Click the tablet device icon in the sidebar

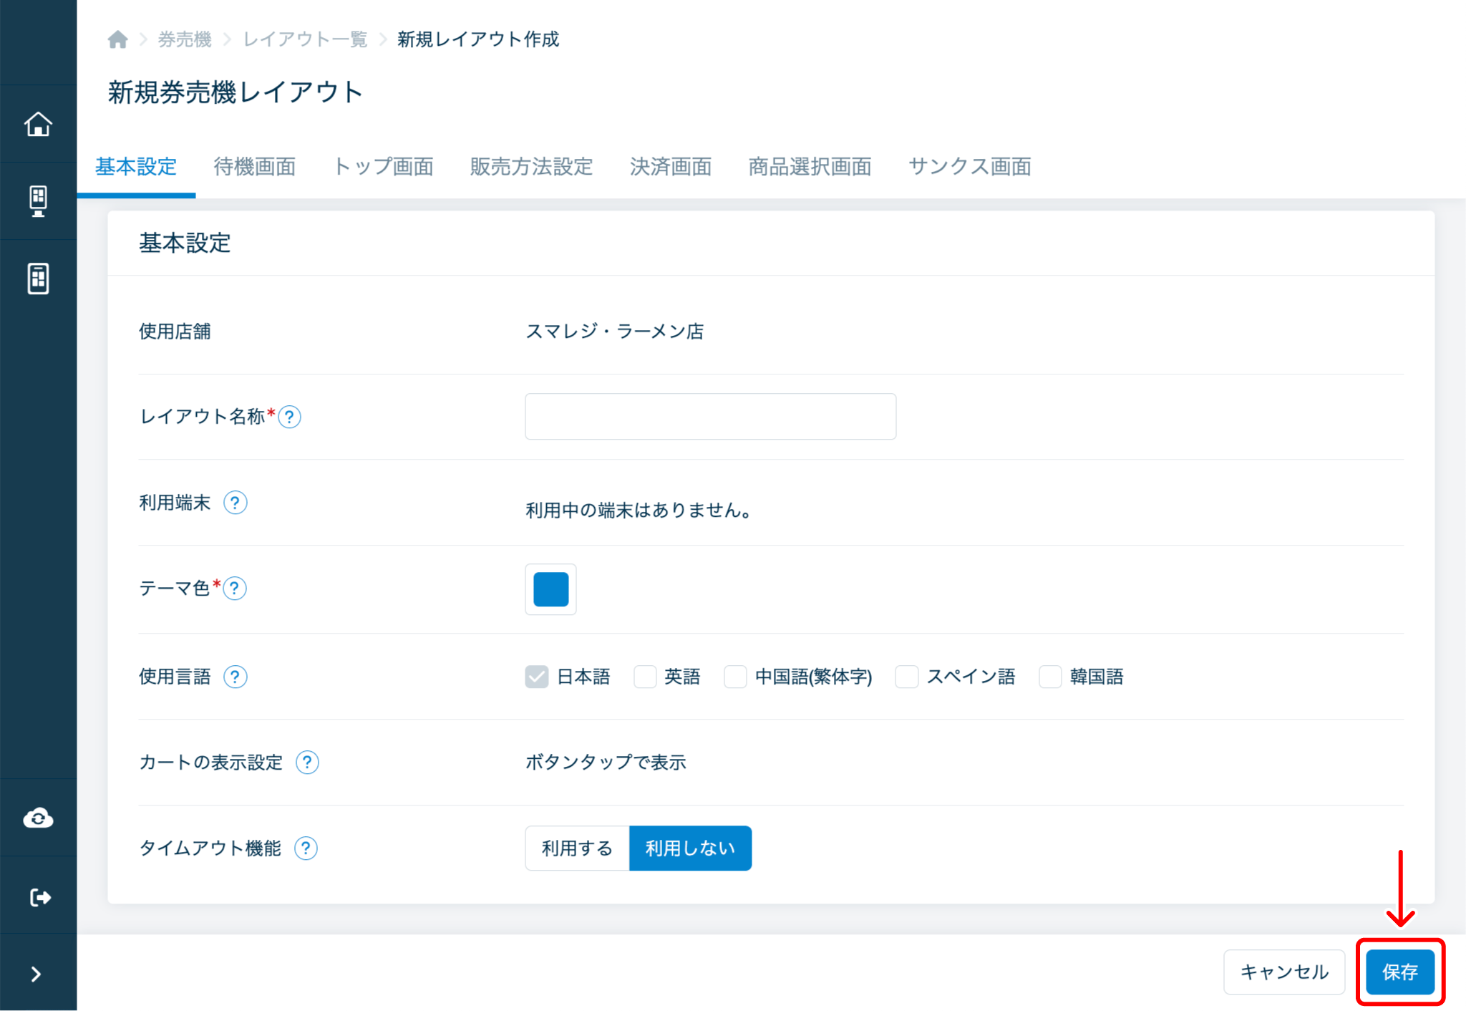pyautogui.click(x=38, y=279)
